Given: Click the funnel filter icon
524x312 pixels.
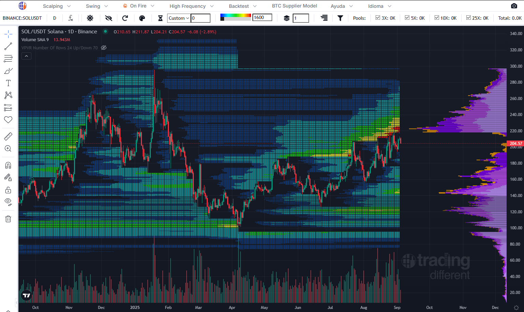Looking at the screenshot, I should coord(340,18).
